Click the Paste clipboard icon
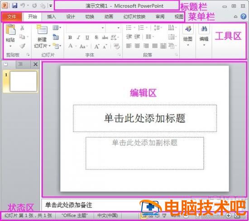Image resolution: width=249 pixels, height=221 pixels. pos(10,30)
